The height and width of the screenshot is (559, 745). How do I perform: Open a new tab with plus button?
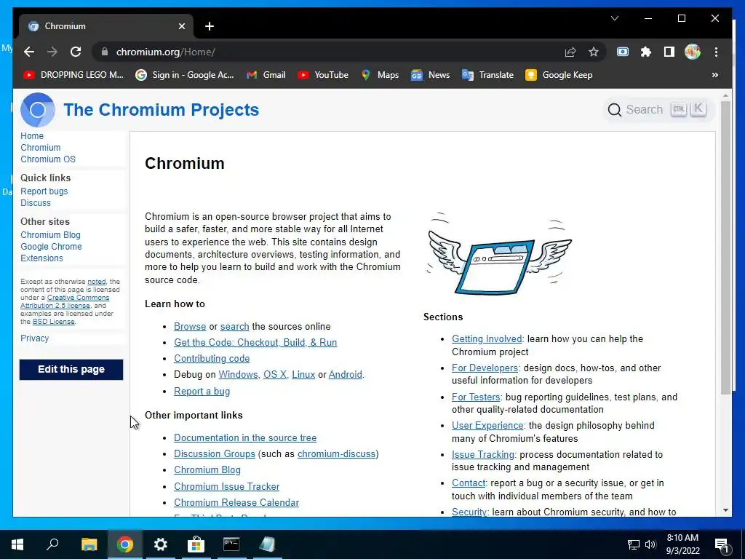[209, 26]
